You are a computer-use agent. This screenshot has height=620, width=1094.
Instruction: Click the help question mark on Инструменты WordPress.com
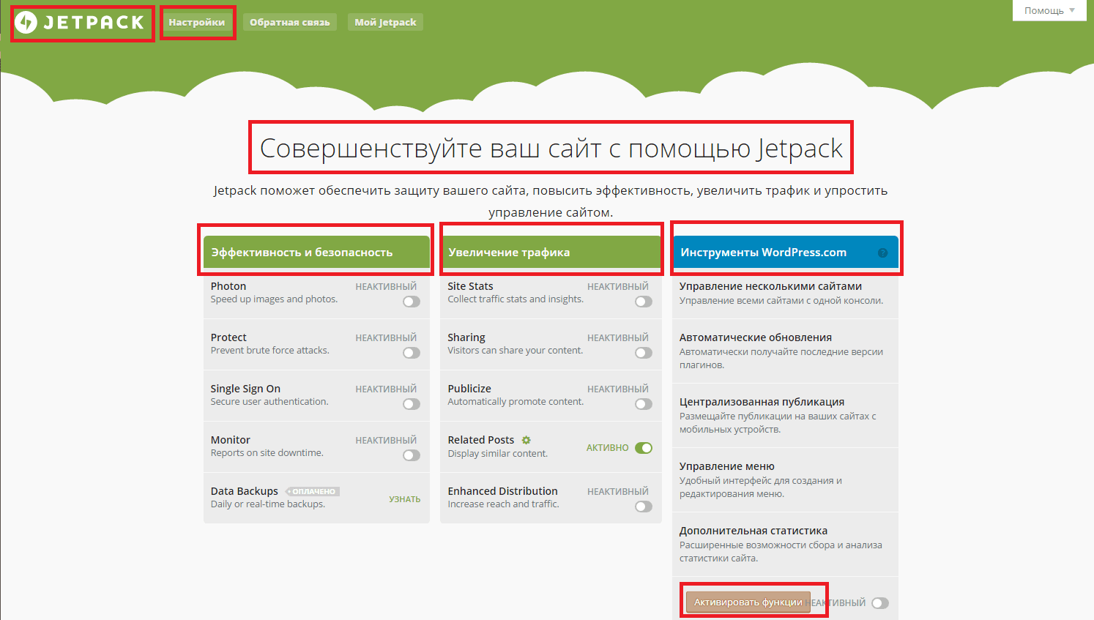coord(882,253)
